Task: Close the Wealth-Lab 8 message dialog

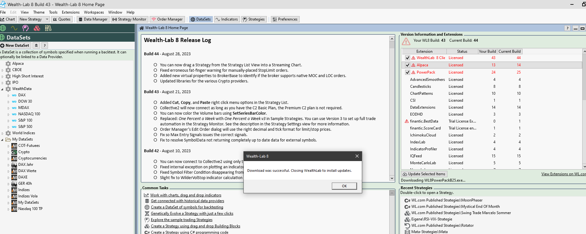Action: (357, 156)
